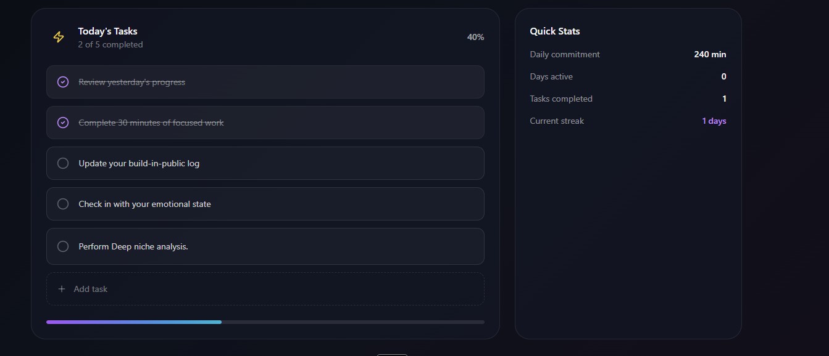Check off Check in with your emotional state
The width and height of the screenshot is (829, 356).
(x=63, y=204)
